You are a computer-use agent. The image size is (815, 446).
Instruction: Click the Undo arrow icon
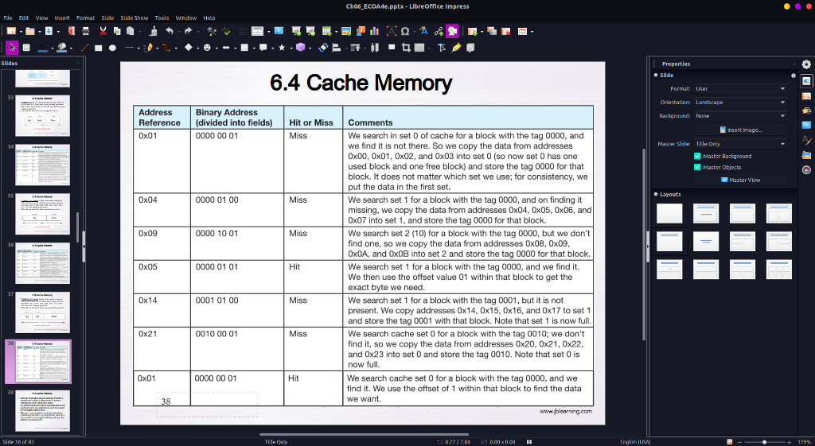coord(169,31)
